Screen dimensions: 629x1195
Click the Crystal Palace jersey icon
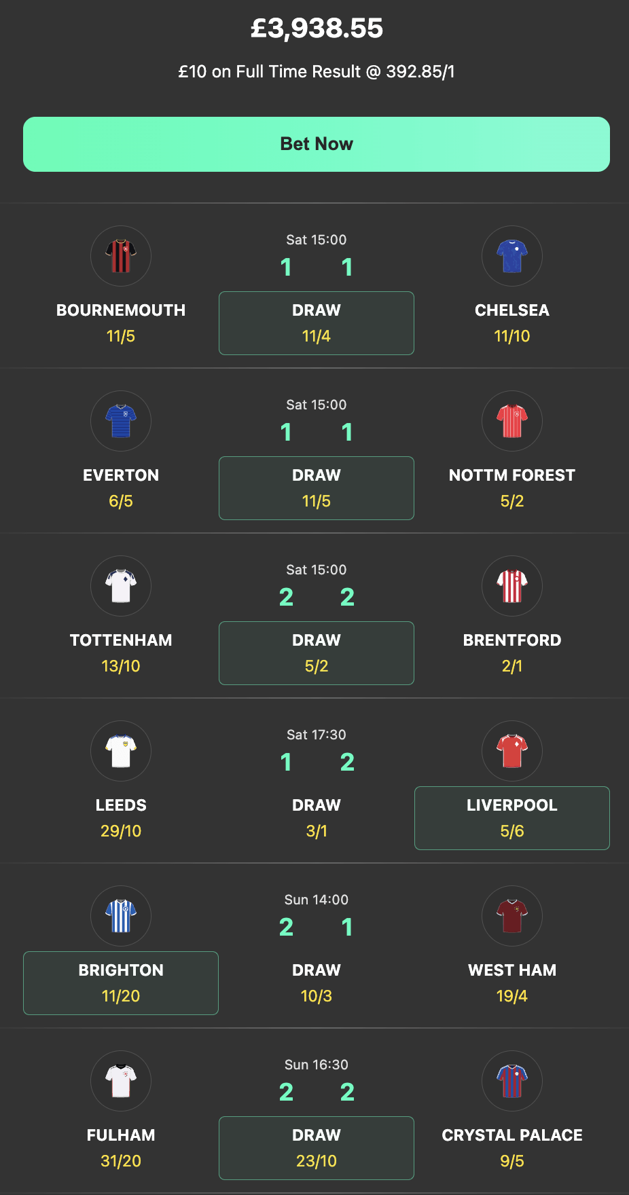click(511, 1081)
